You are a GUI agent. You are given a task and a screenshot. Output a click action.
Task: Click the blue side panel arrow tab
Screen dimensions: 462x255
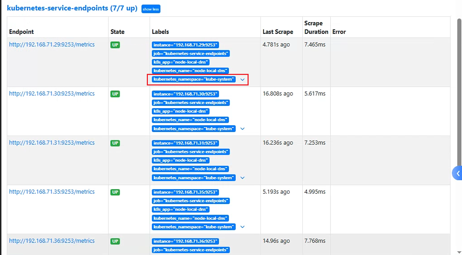pyautogui.click(x=457, y=173)
